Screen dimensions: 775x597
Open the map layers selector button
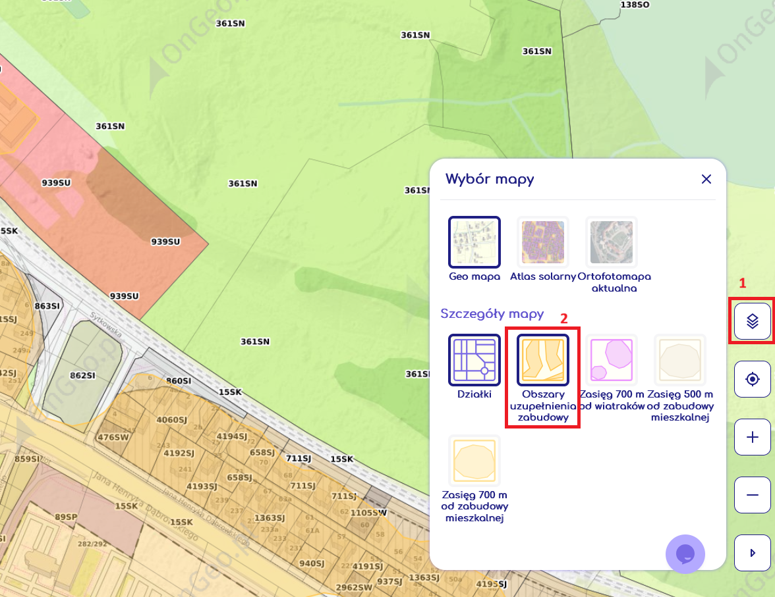pos(753,321)
